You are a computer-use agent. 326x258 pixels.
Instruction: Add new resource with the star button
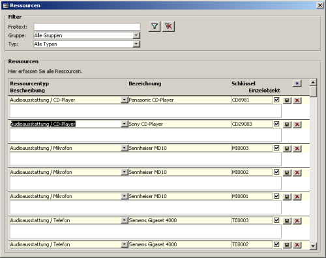point(297,83)
